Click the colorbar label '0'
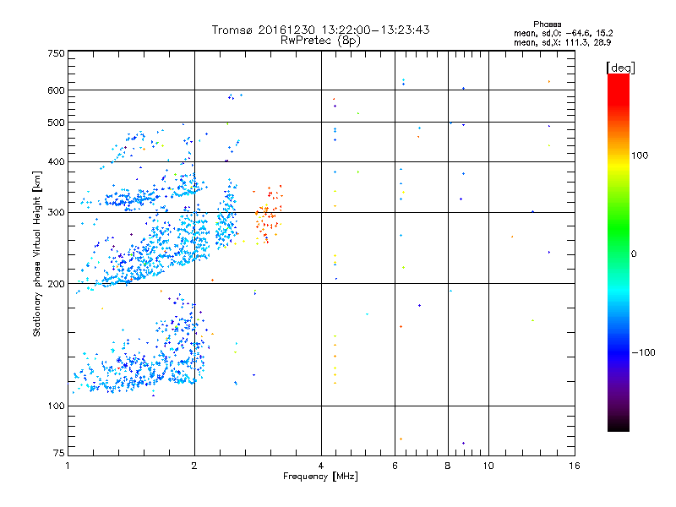 click(634, 253)
